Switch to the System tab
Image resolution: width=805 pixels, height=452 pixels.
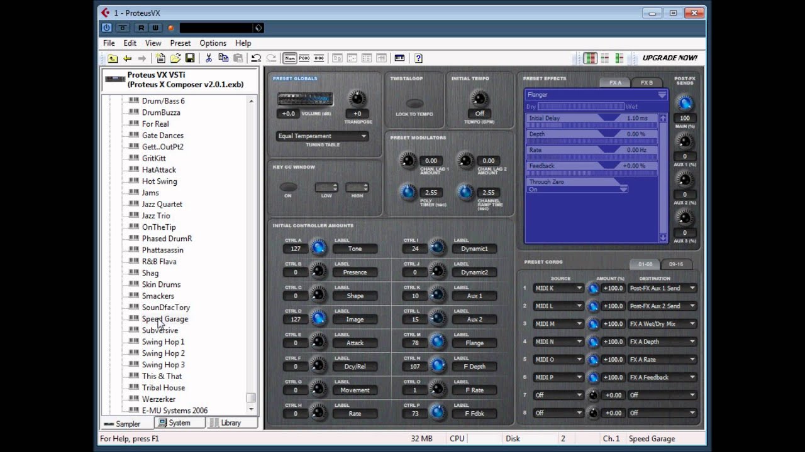click(x=179, y=423)
